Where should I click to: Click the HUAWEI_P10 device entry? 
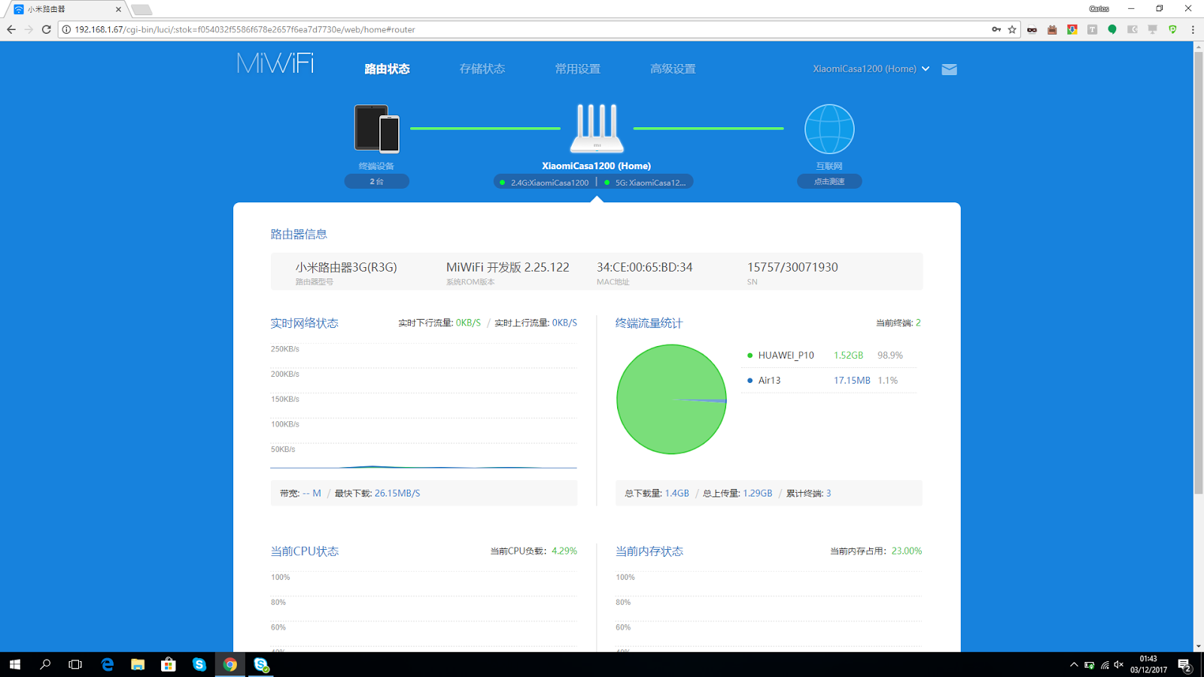click(x=786, y=355)
